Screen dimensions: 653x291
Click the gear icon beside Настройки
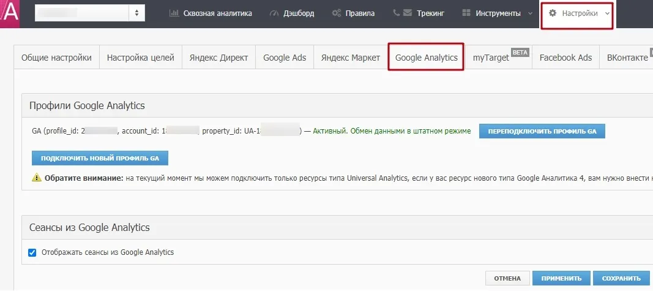tap(553, 13)
